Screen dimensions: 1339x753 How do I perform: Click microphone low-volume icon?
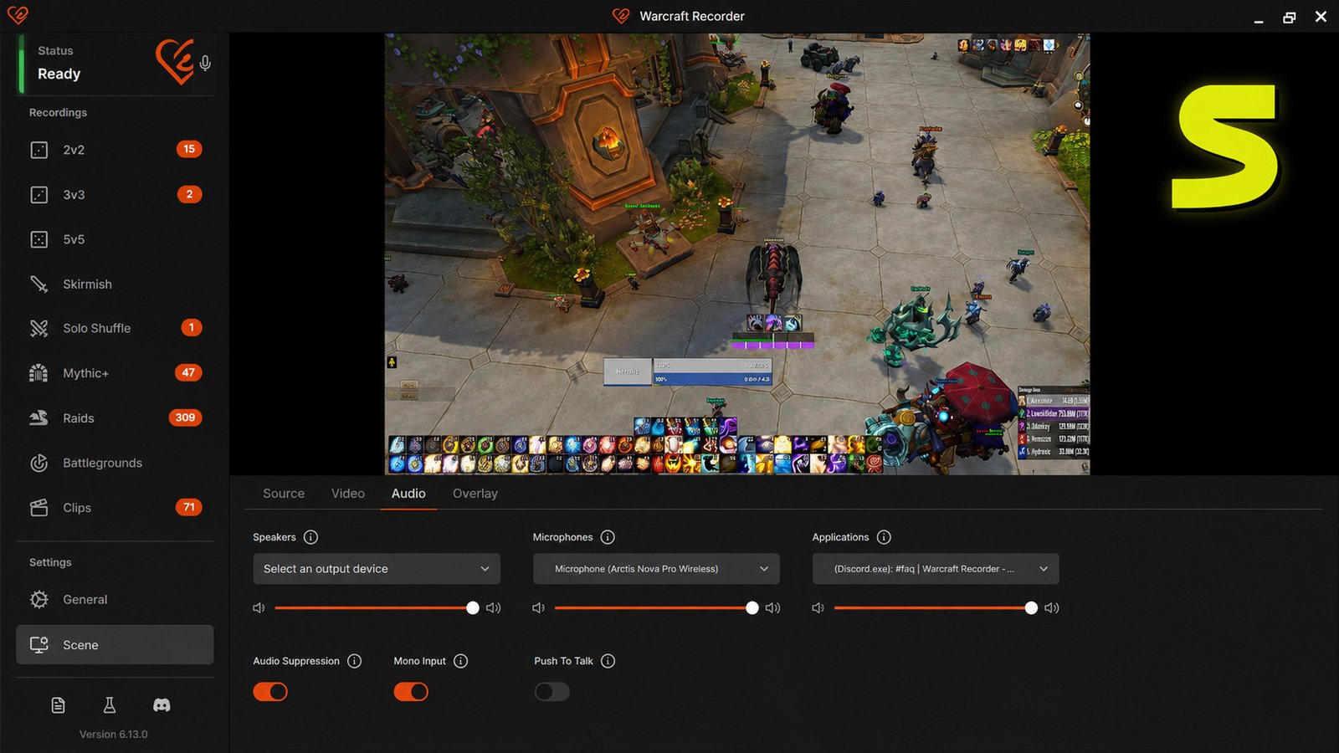click(538, 608)
